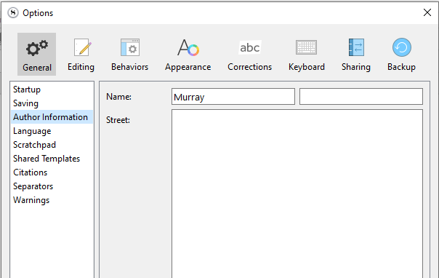The width and height of the screenshot is (439, 278).
Task: Click the Name field containing Murray
Action: [233, 97]
